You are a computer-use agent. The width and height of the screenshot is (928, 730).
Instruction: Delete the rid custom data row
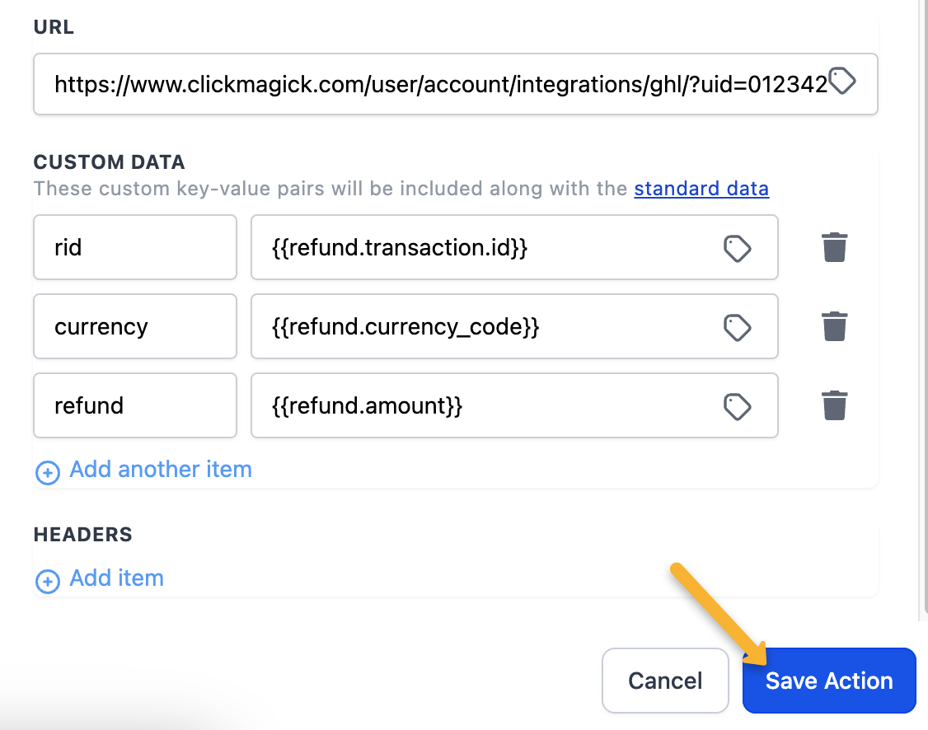835,247
